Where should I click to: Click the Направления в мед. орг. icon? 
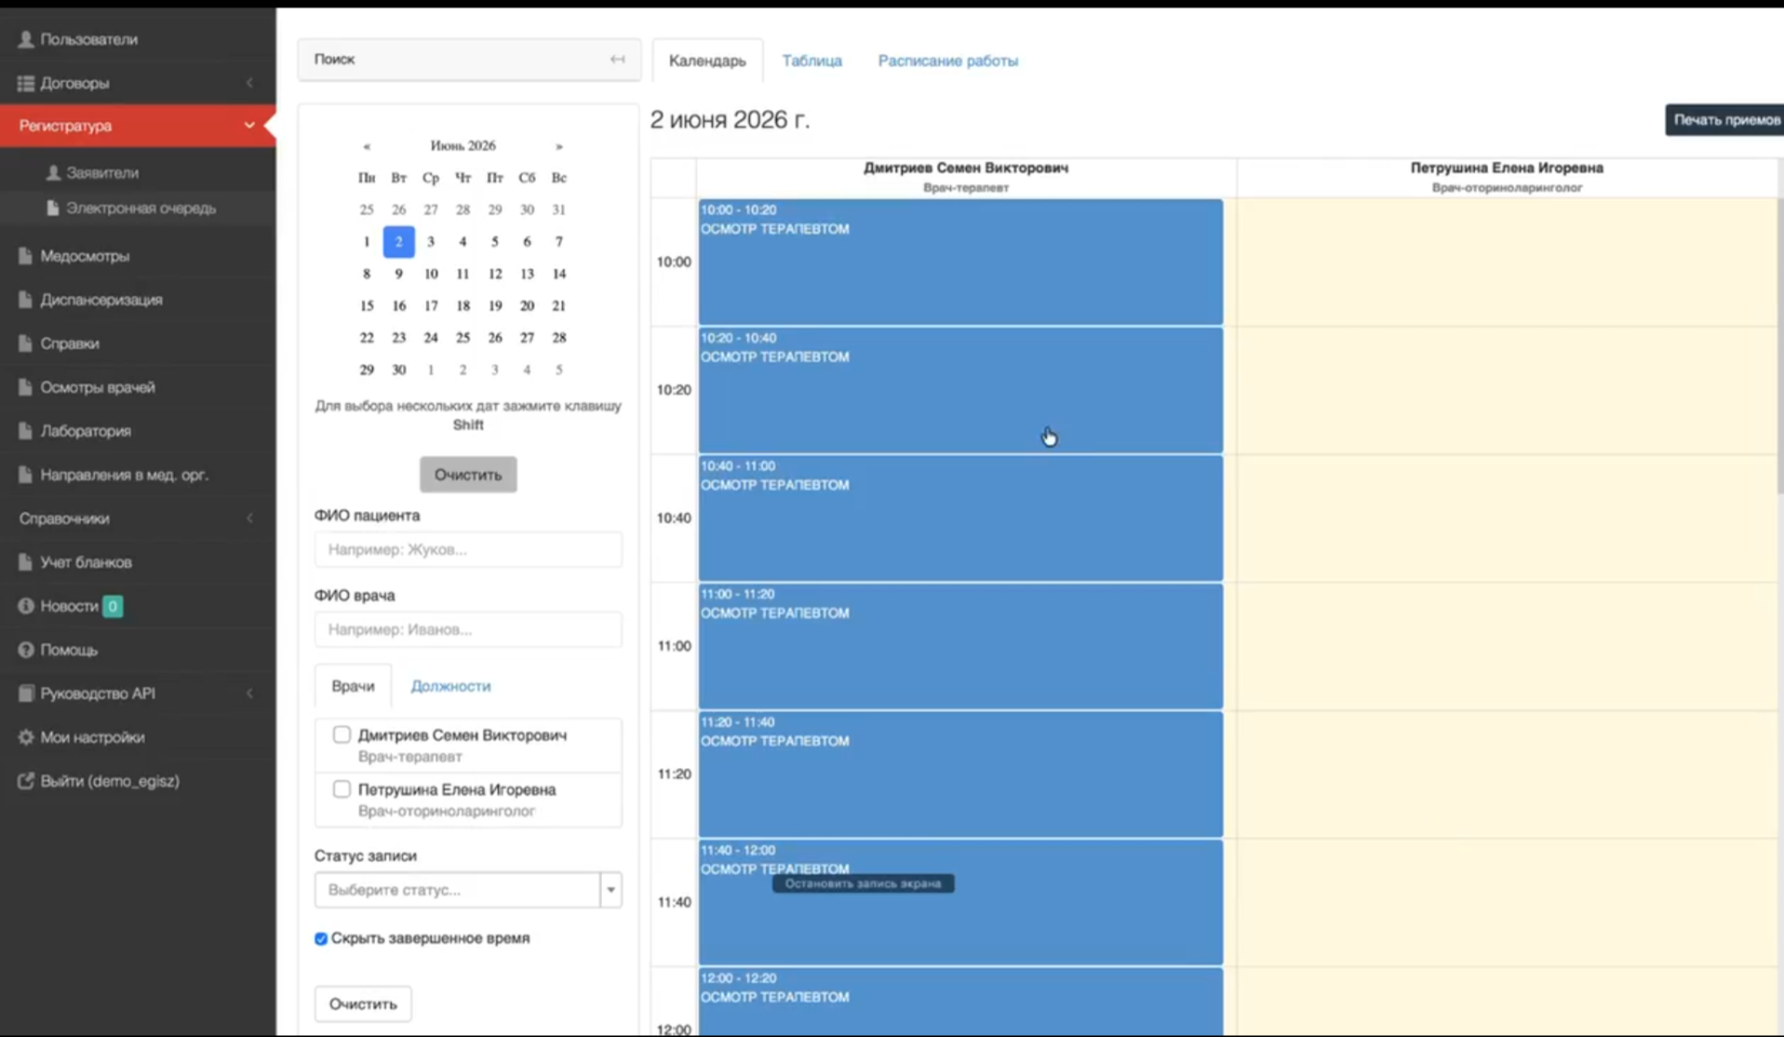(25, 474)
